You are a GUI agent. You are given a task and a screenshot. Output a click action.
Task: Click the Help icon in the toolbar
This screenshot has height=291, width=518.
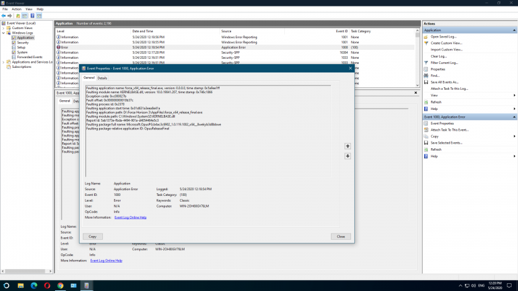coord(32,16)
